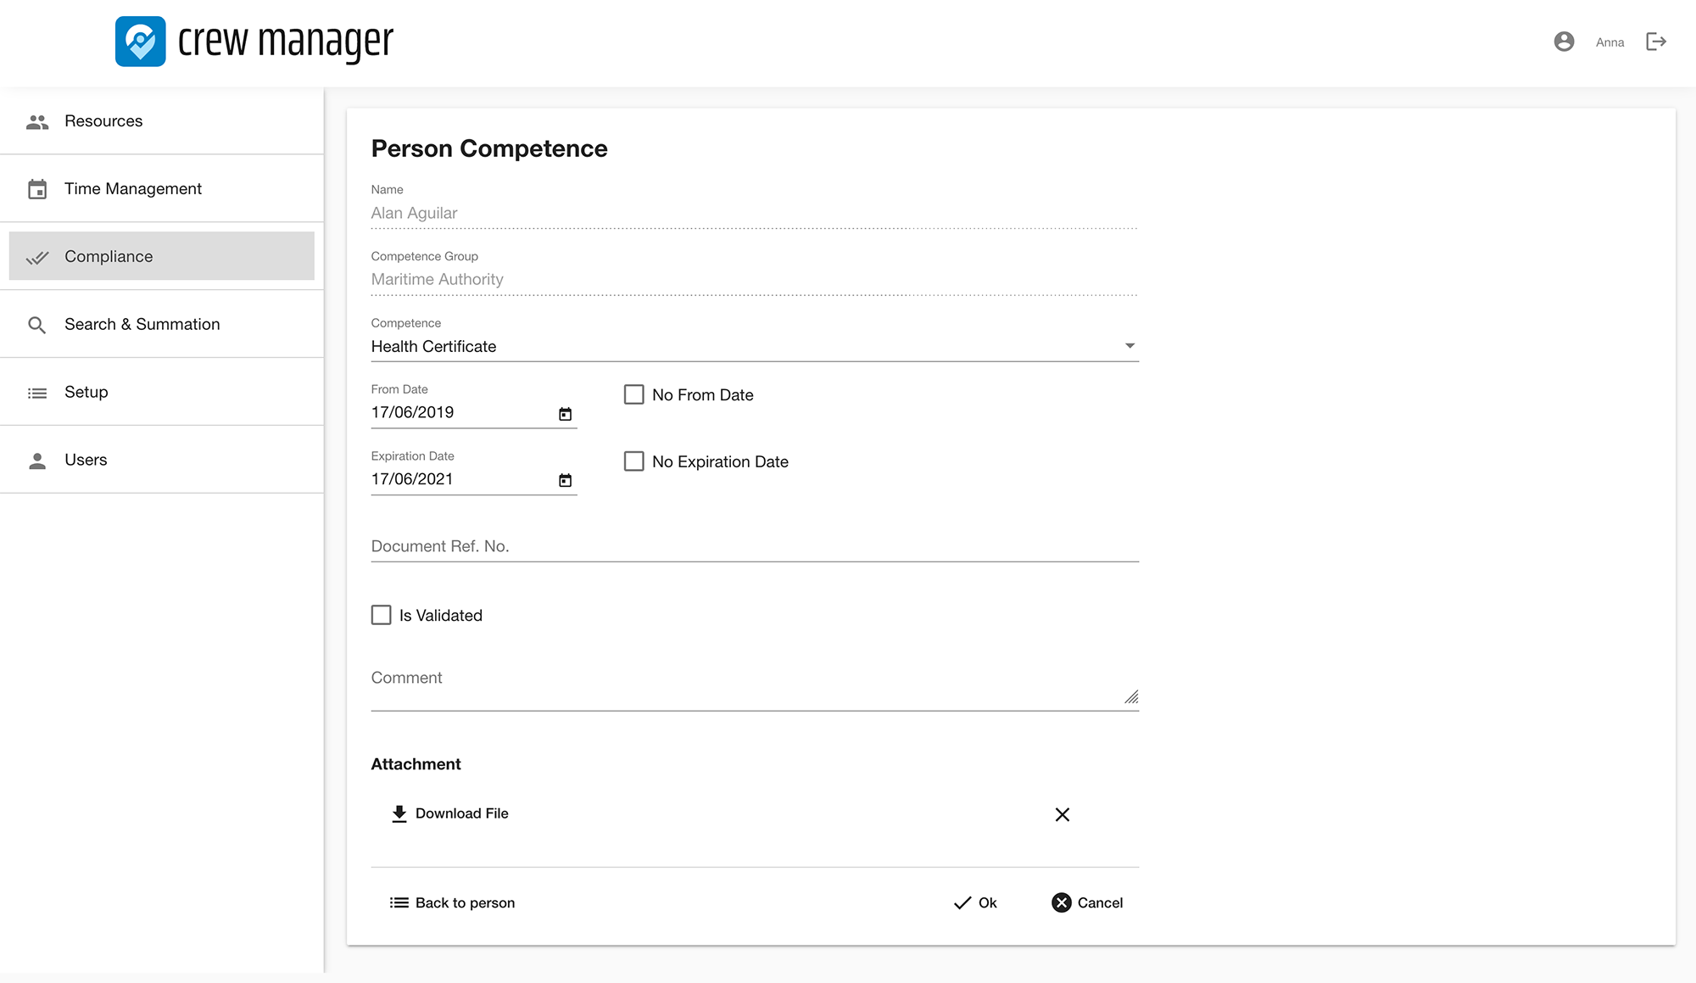Remove the attachment with X icon
Screen dimensions: 1696x983
(x=1062, y=814)
